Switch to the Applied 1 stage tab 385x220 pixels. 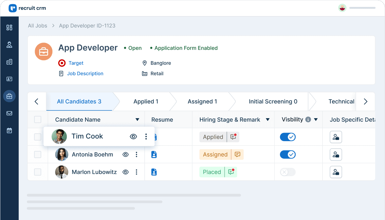point(146,101)
